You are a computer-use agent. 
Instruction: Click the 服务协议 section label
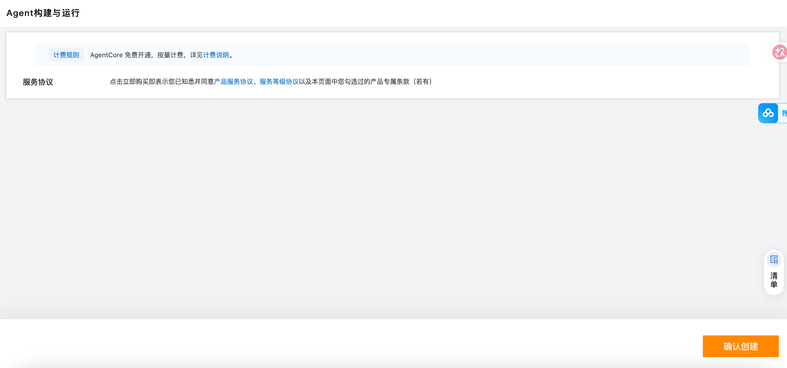(x=38, y=82)
